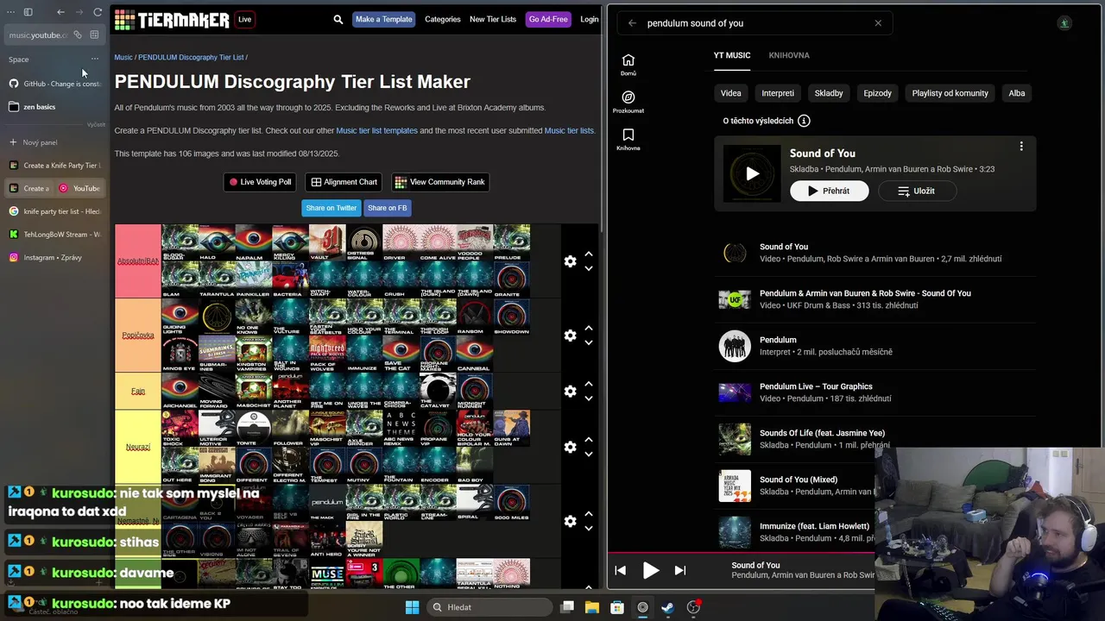The height and width of the screenshot is (621, 1105).
Task: Click the orange Popičovka tier label
Action: tap(138, 336)
